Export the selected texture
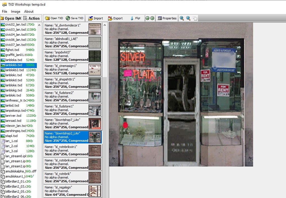286x198 pixels. coord(115,18)
